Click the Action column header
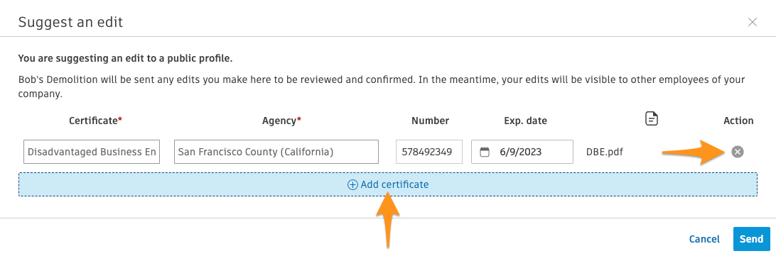The height and width of the screenshot is (256, 776). click(738, 121)
